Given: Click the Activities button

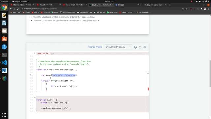Looking at the screenshot, I should [5, 1].
